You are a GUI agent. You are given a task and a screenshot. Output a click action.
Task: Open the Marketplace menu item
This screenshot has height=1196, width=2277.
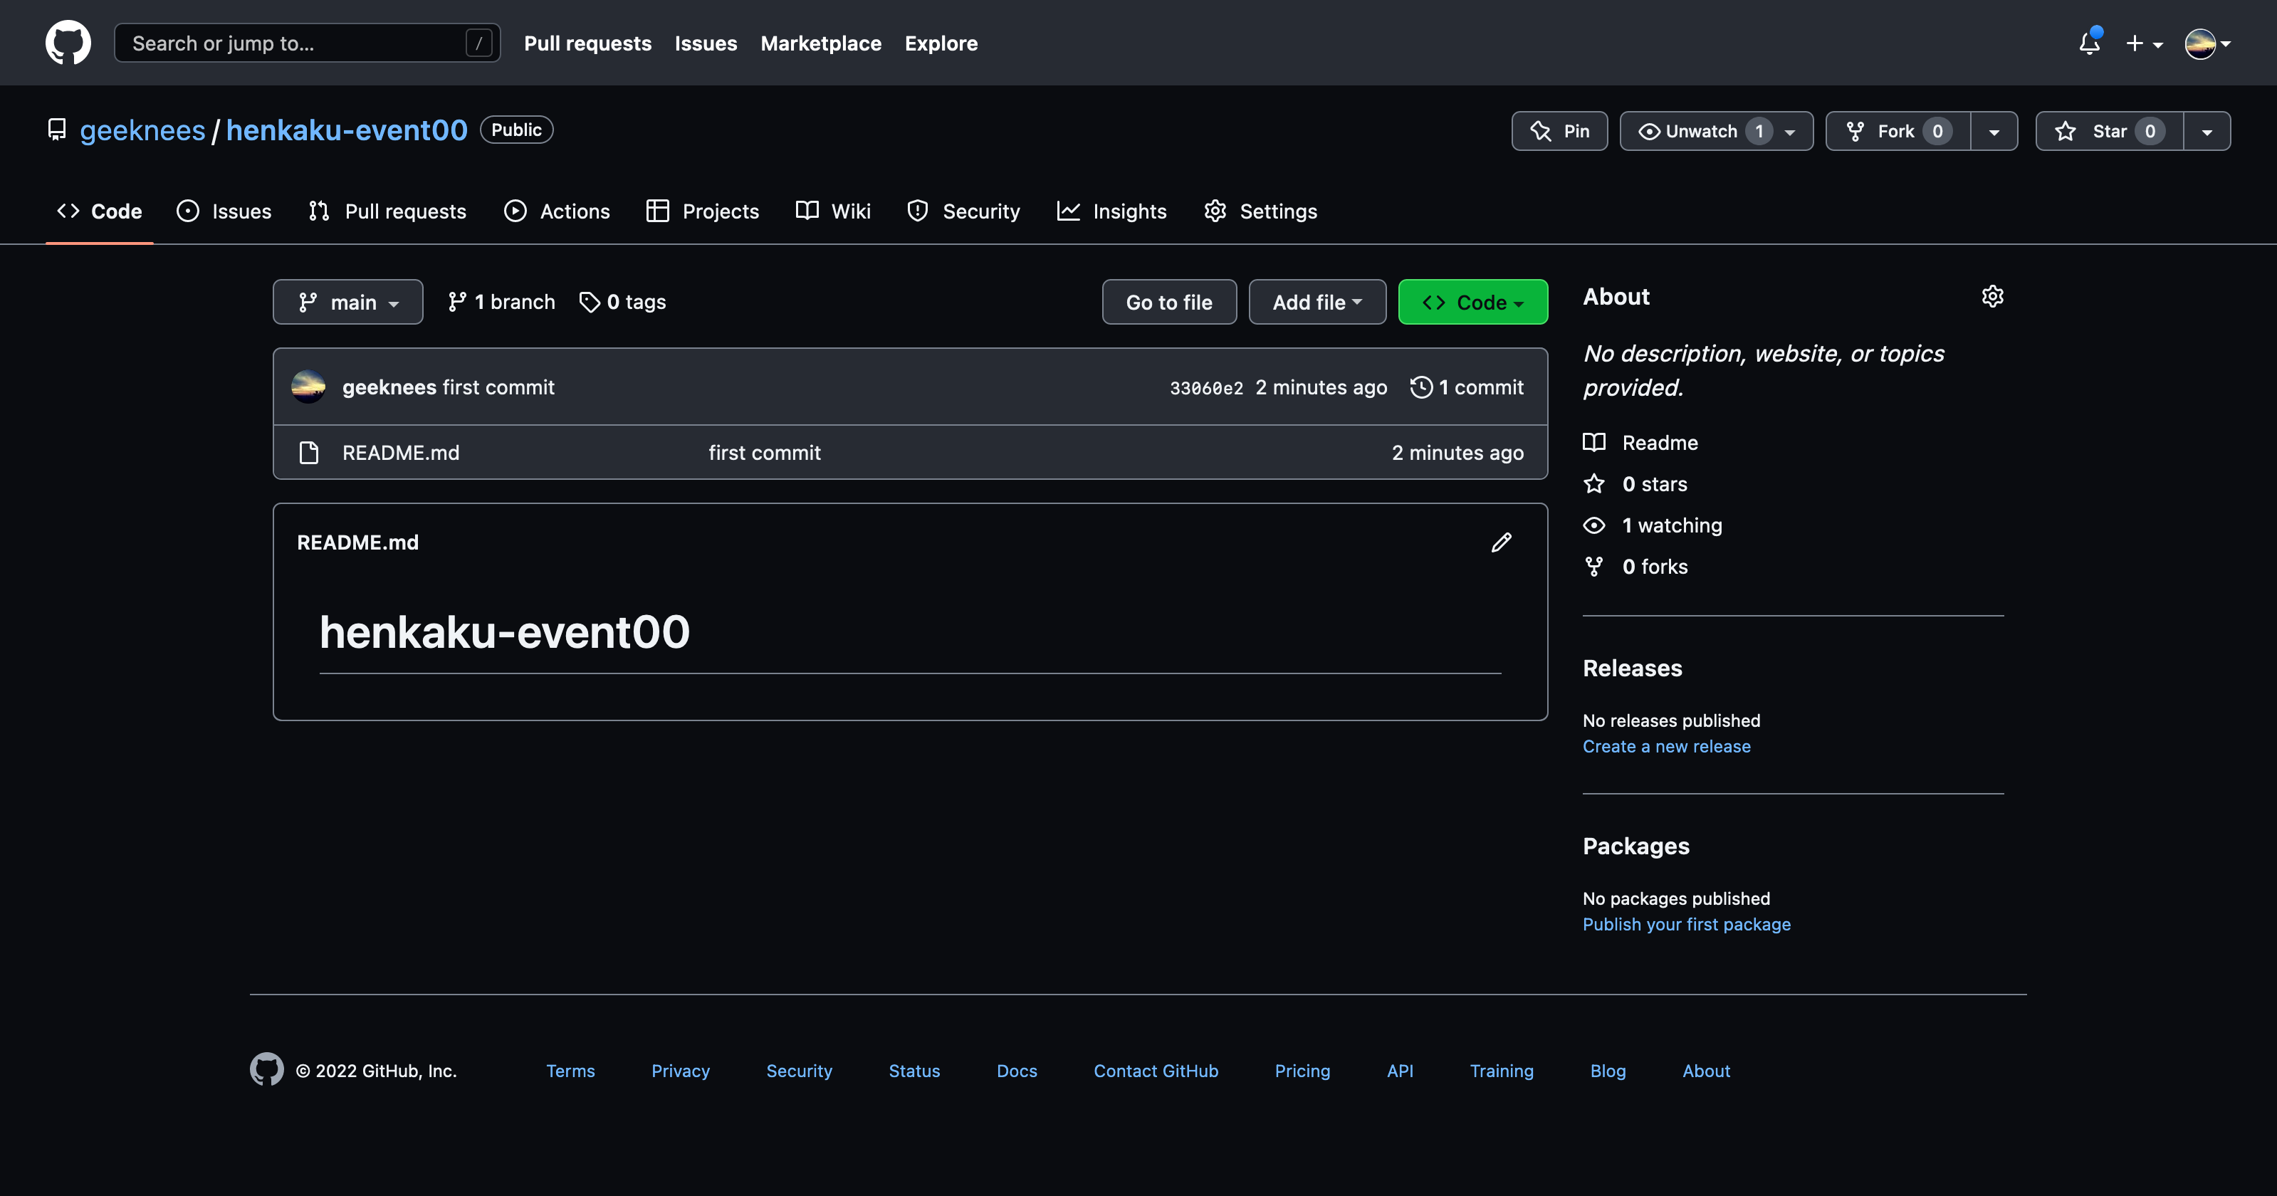(x=820, y=43)
